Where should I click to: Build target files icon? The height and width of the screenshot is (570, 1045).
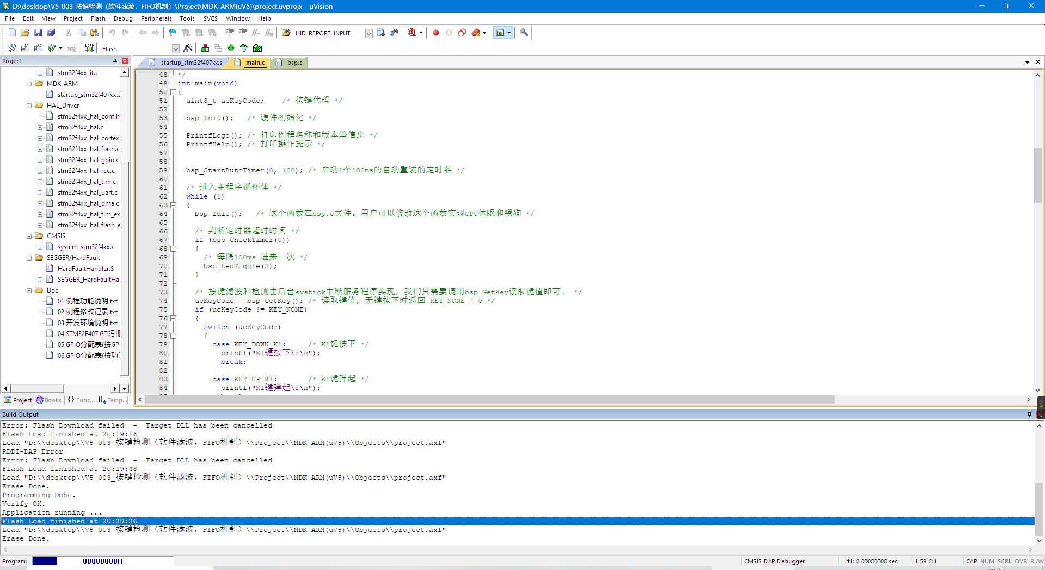25,48
